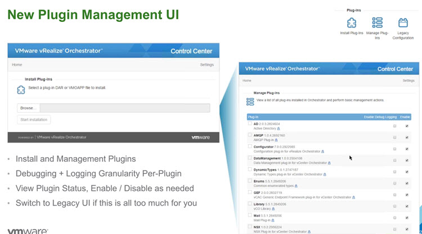Click the Mail 5.5.1 plug-in name
Viewport: 422px width, 234px height.
267,215
